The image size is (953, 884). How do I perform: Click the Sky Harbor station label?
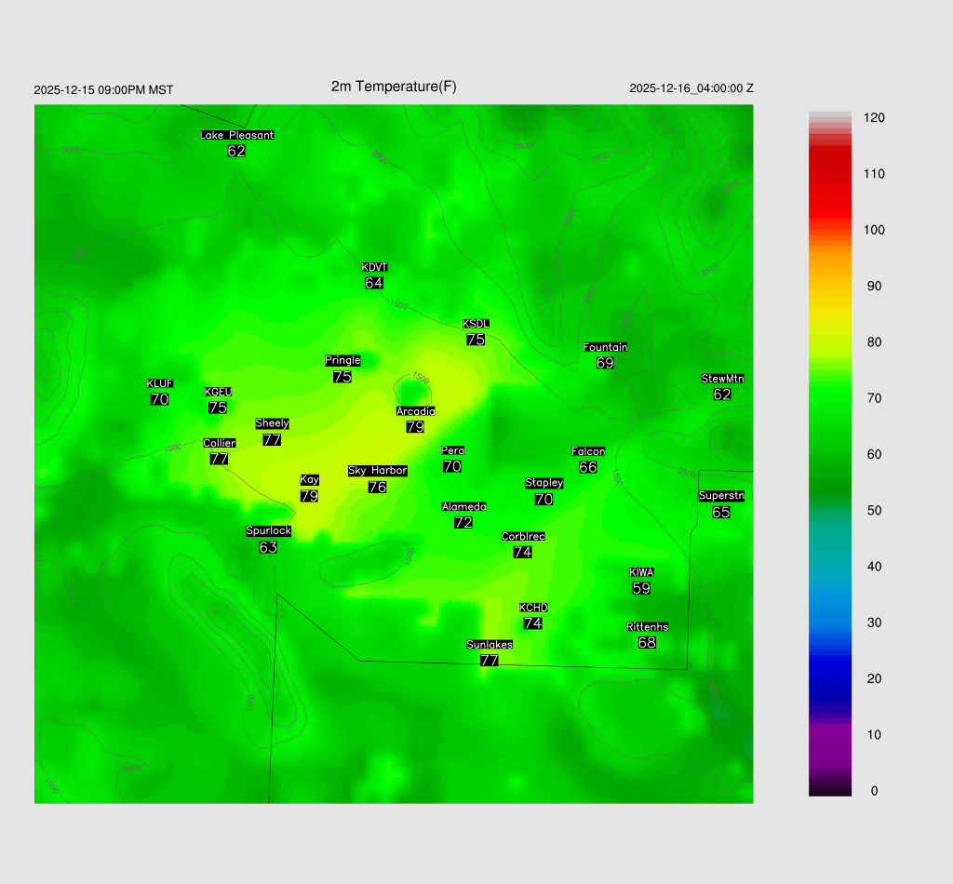click(x=377, y=471)
